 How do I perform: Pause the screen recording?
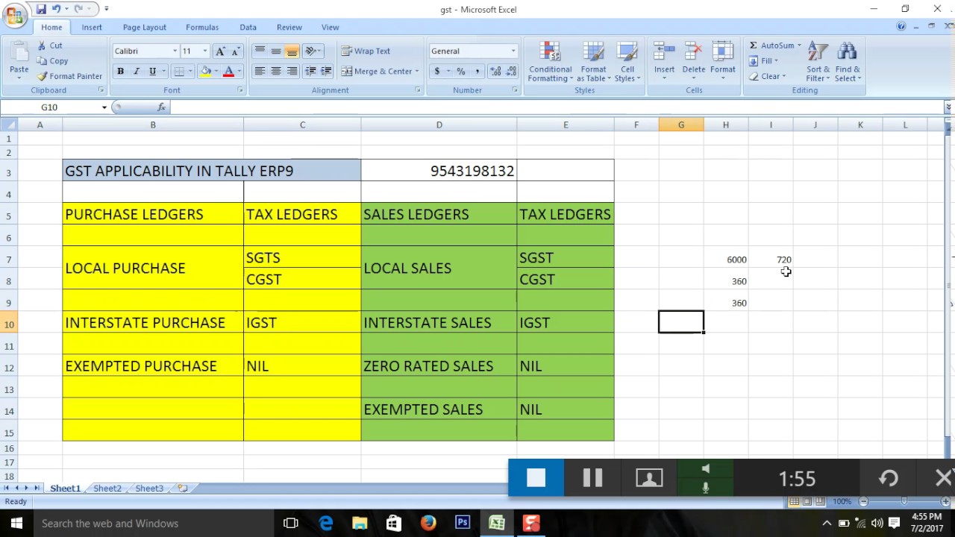592,478
